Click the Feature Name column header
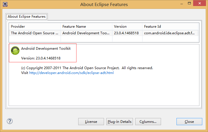The width and height of the screenshot is (208, 132). point(86,26)
